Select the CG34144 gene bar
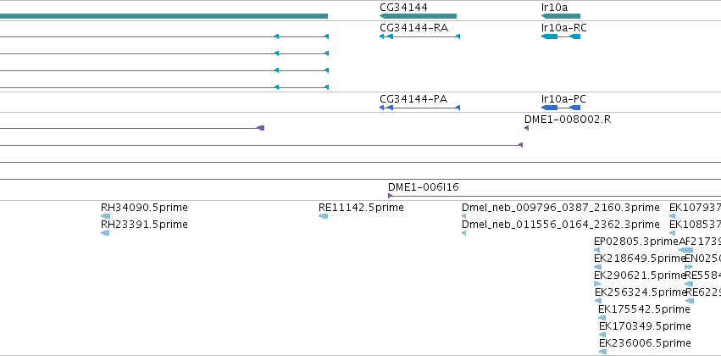This screenshot has width=721, height=356. coord(418,16)
